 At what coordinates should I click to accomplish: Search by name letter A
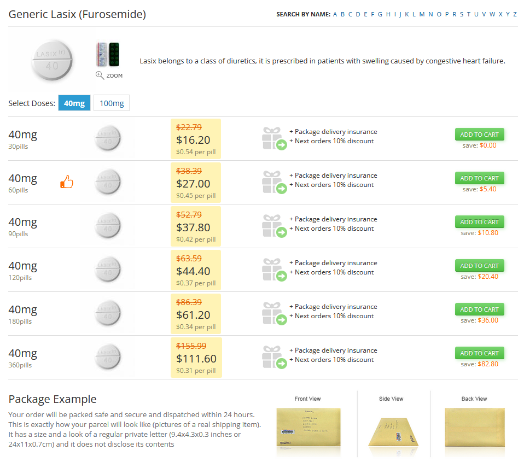(x=335, y=14)
